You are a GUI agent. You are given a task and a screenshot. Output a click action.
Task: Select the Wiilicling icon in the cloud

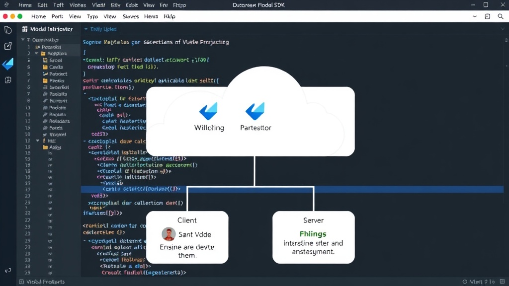pos(208,111)
